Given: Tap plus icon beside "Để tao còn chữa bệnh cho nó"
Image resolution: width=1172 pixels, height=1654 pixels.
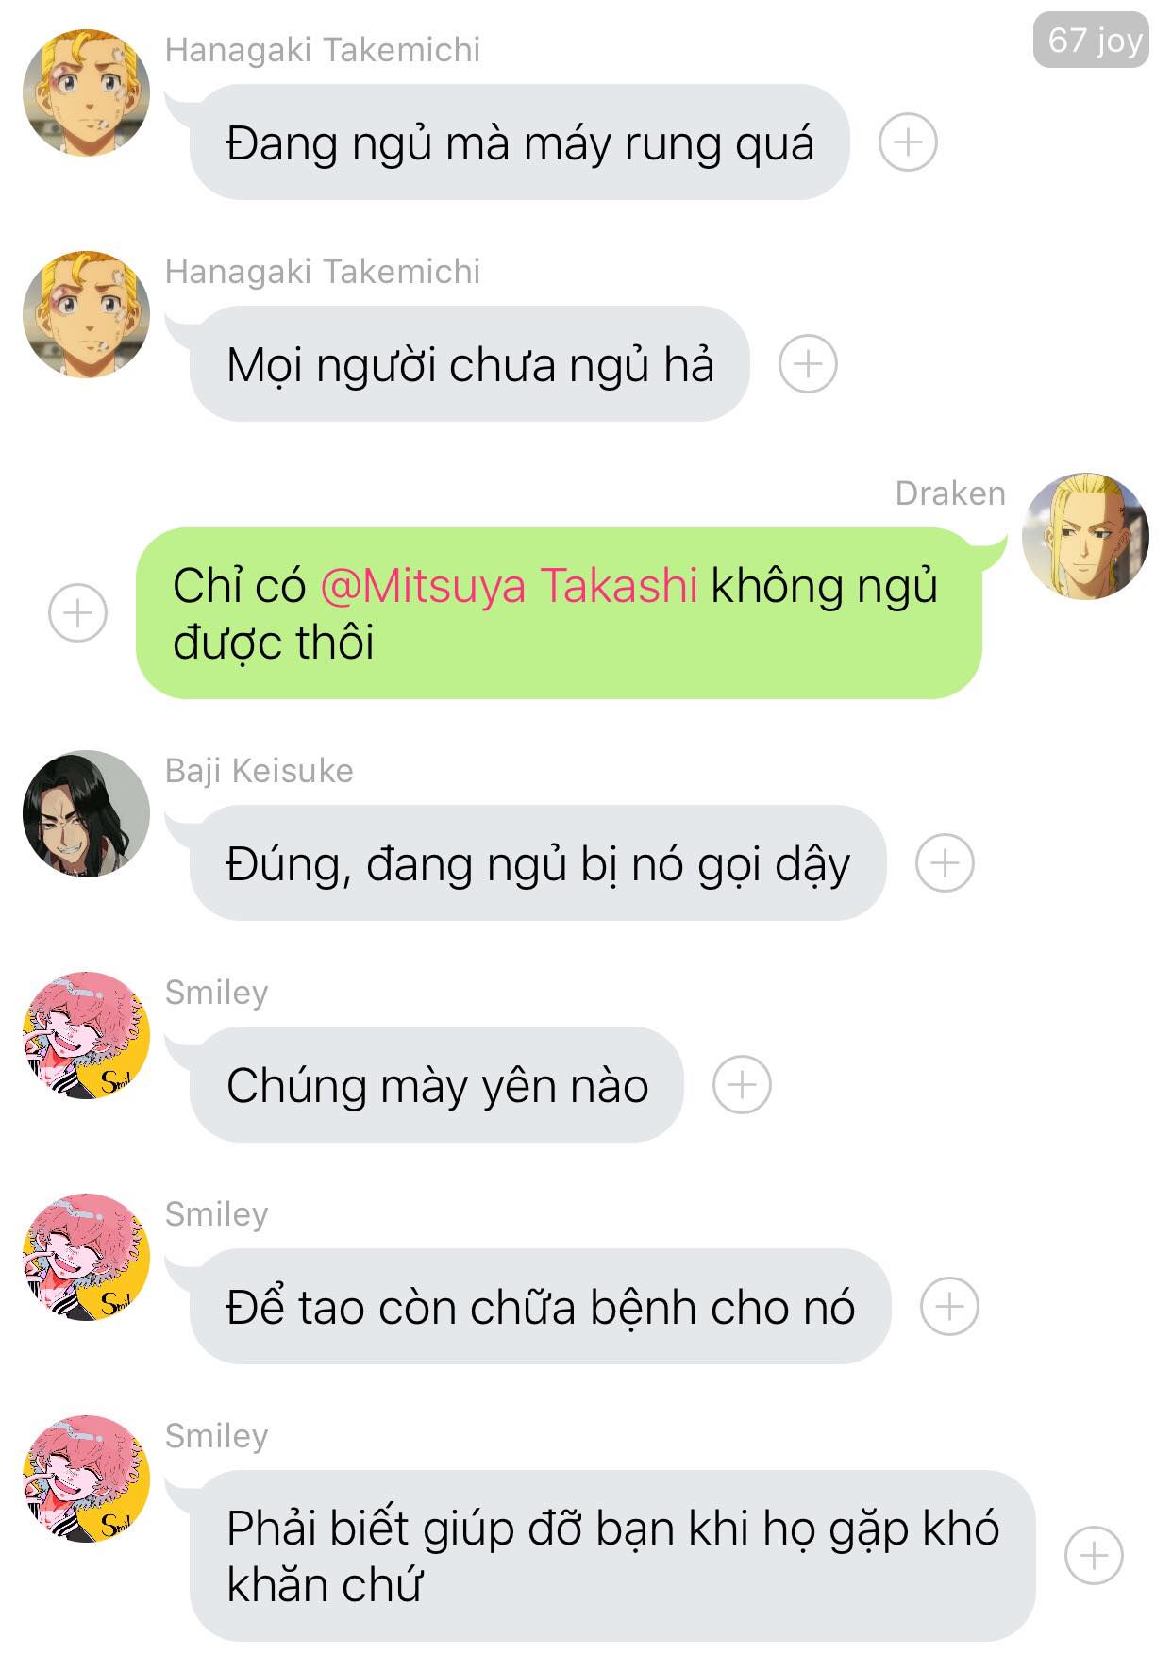Looking at the screenshot, I should pyautogui.click(x=949, y=1307).
